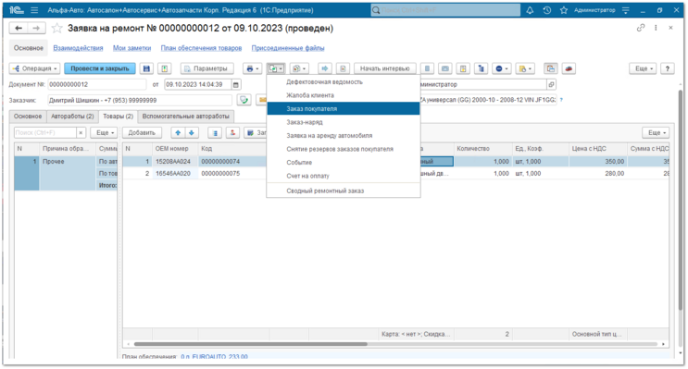Click the global search field
The width and height of the screenshot is (688, 369).
pos(445,9)
